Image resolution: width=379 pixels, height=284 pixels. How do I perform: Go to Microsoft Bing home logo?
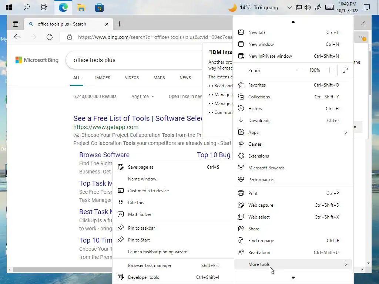pos(37,60)
